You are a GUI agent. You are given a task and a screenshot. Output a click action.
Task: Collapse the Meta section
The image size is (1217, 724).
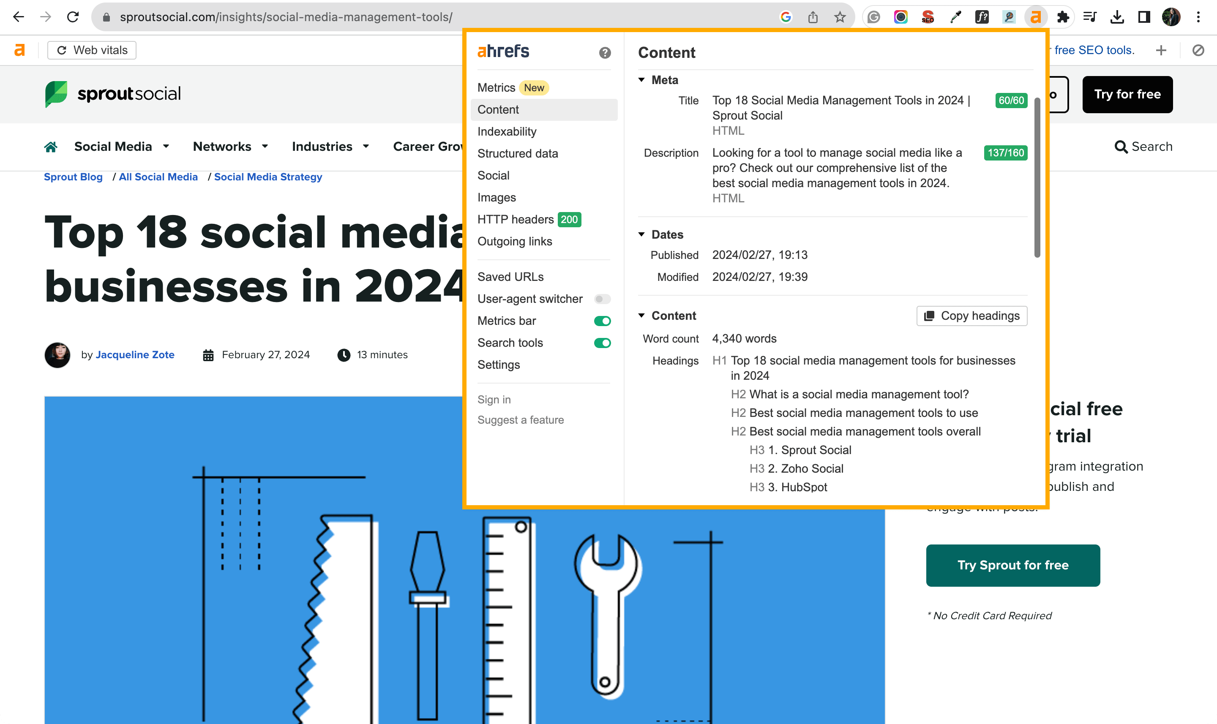click(x=642, y=79)
